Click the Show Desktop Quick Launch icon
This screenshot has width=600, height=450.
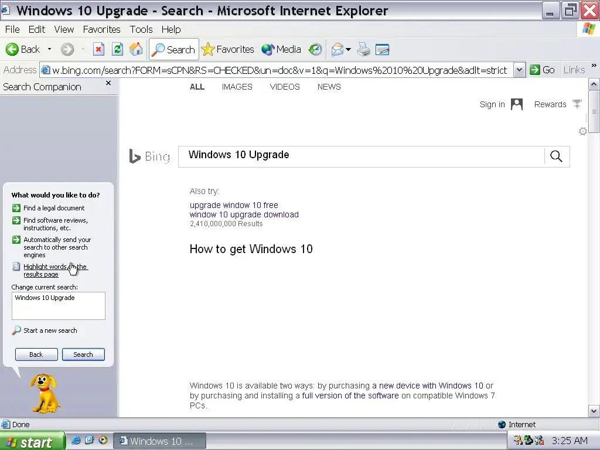(89, 441)
